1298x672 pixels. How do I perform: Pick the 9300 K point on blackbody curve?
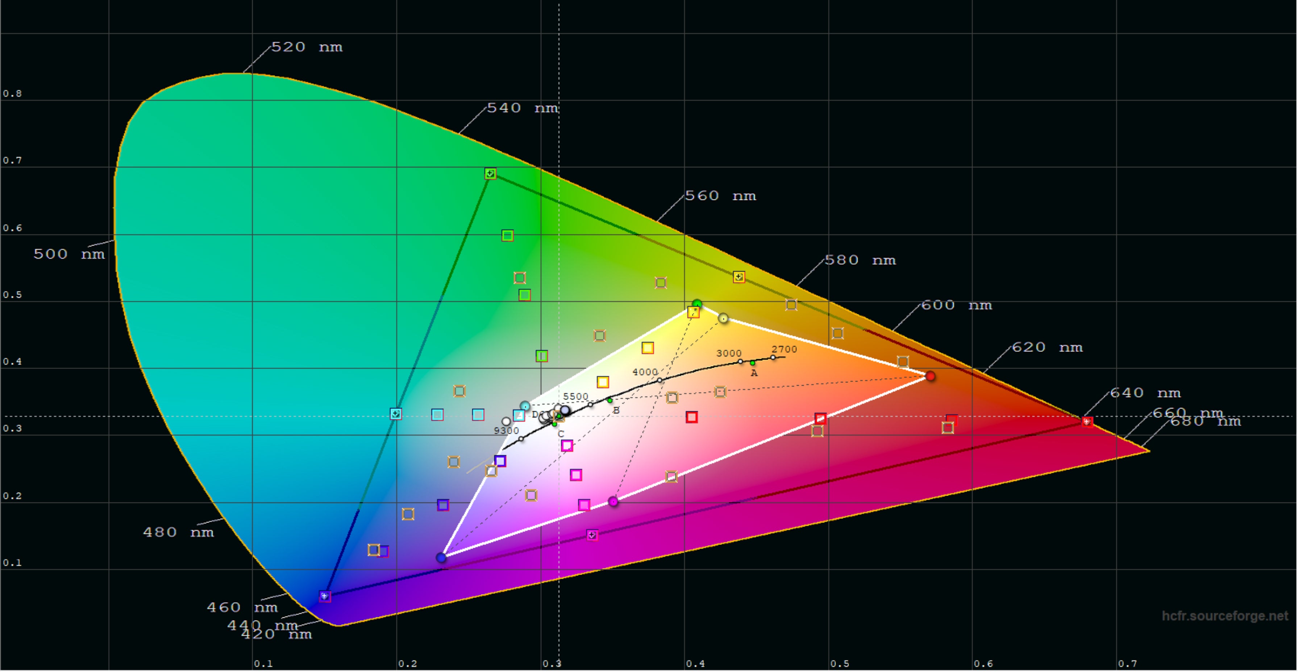coord(521,438)
